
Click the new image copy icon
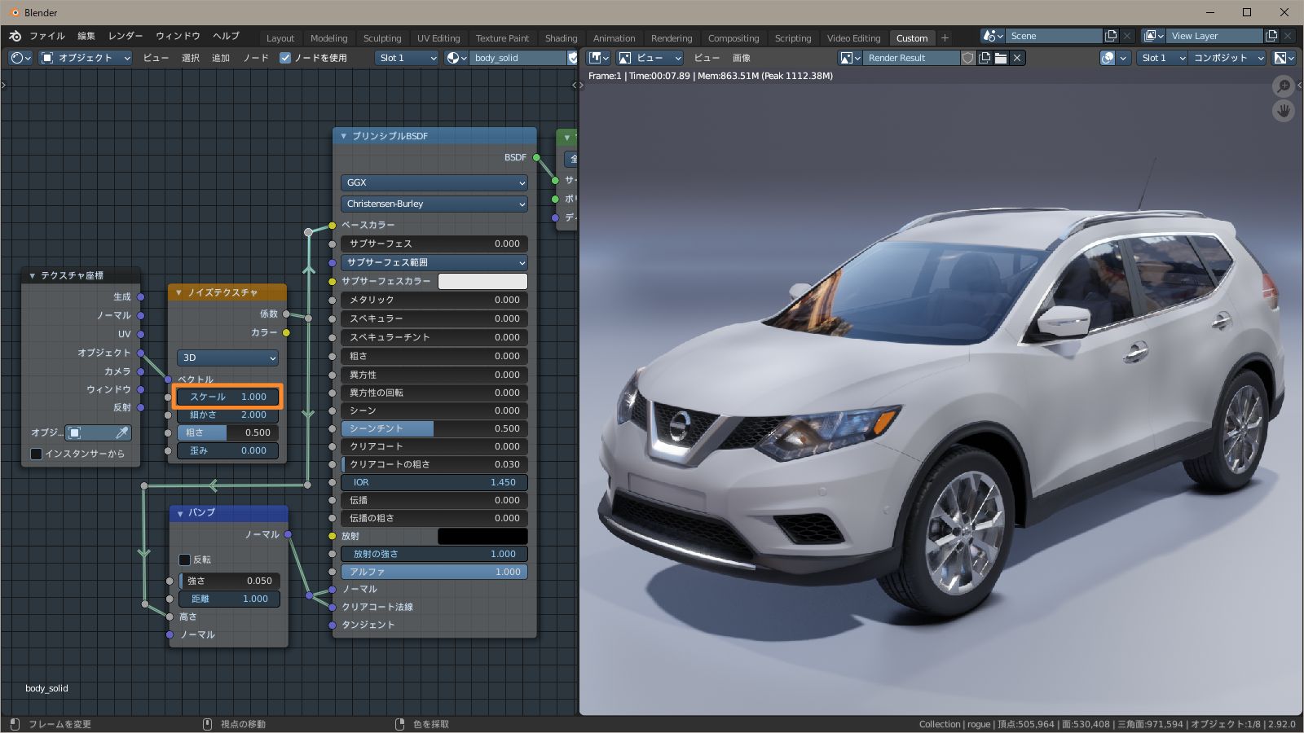985,58
